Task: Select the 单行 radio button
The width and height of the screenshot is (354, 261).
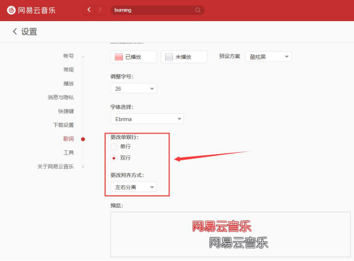Action: click(114, 147)
